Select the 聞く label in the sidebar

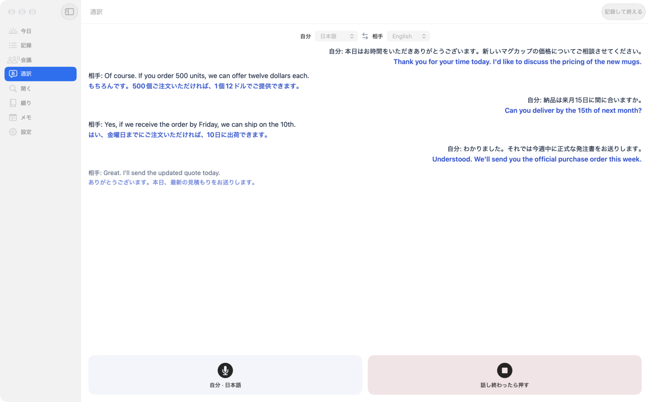point(26,88)
